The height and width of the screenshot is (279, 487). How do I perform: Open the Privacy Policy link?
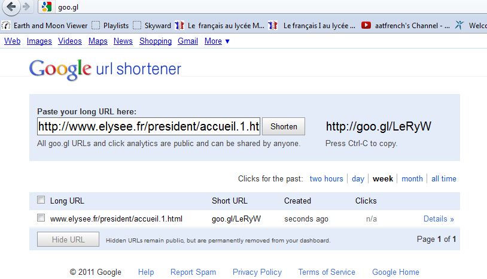(257, 272)
